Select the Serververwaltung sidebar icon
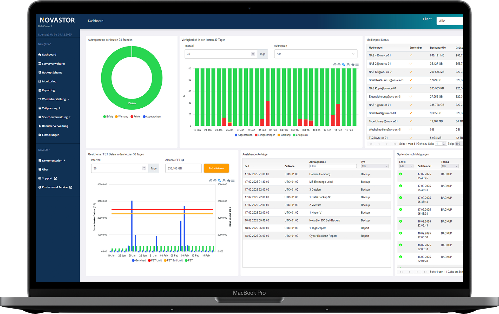 40,63
